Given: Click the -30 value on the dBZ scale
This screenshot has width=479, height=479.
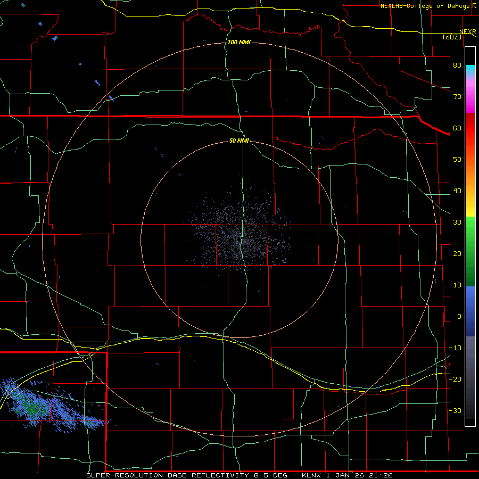Looking at the screenshot, I should 455,410.
